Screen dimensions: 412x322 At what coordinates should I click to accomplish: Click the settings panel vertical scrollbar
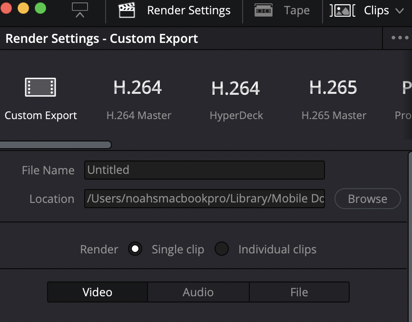410,237
